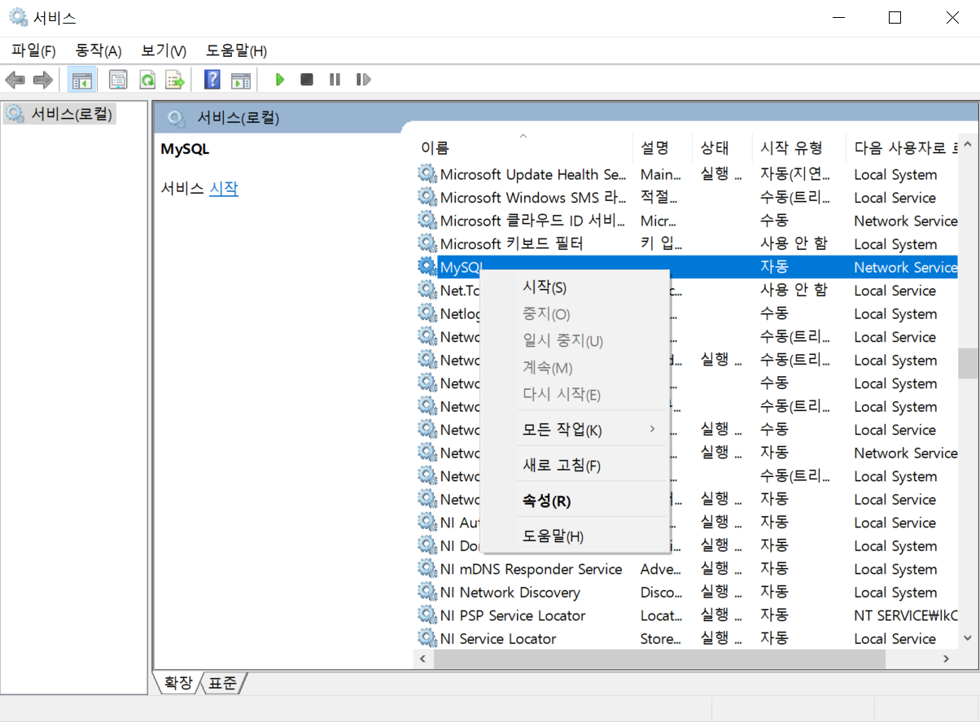Open the 보기(V) menu
The image size is (980, 722).
[164, 50]
